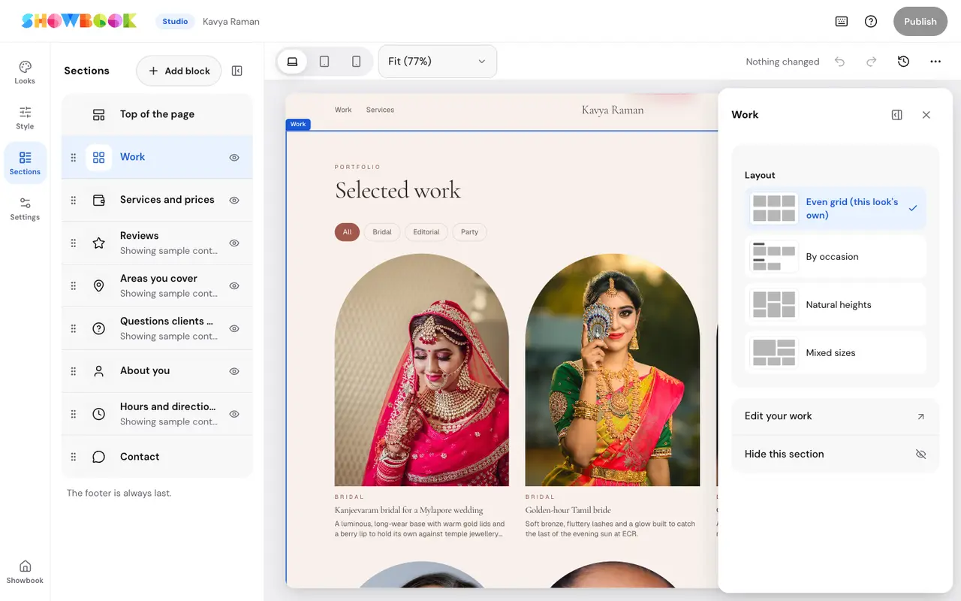This screenshot has height=601, width=961.
Task: Open the more options ellipsis menu
Action: [x=935, y=62]
